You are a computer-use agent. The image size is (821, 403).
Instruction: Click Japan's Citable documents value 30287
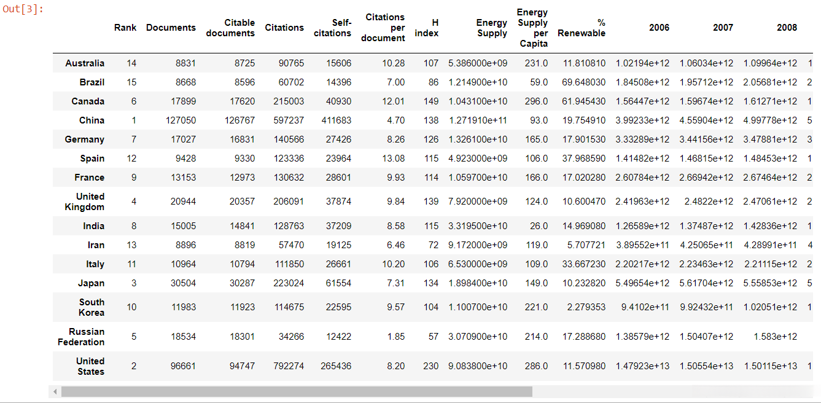coord(243,283)
